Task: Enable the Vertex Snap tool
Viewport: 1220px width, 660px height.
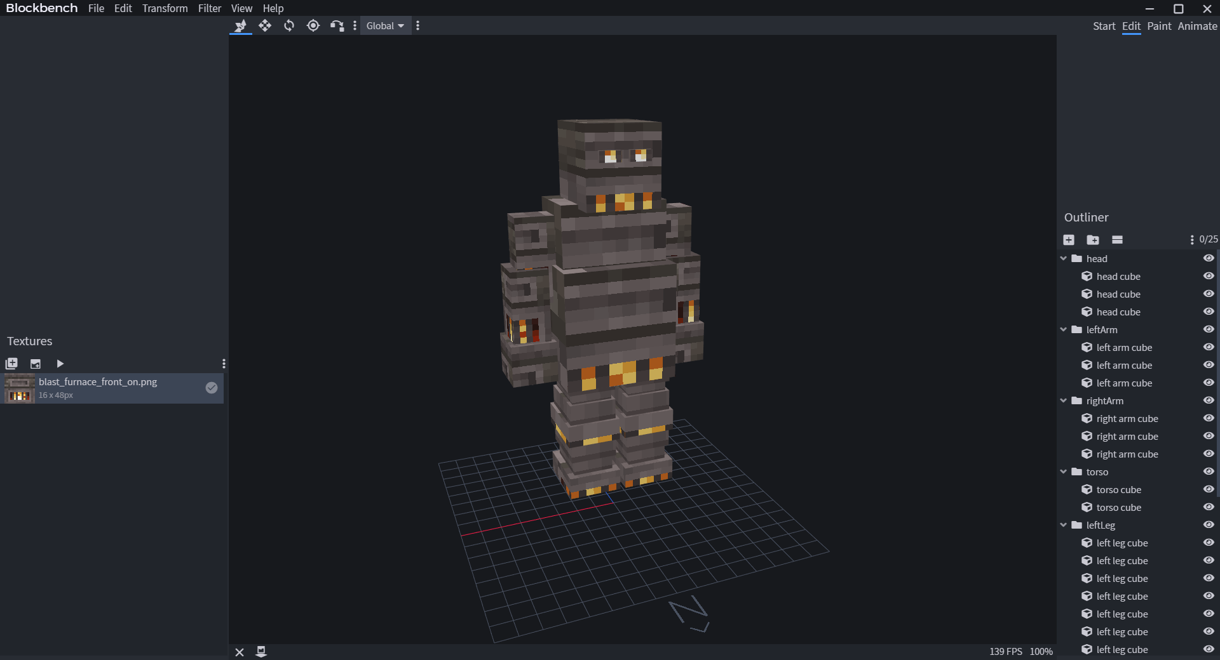Action: [336, 25]
